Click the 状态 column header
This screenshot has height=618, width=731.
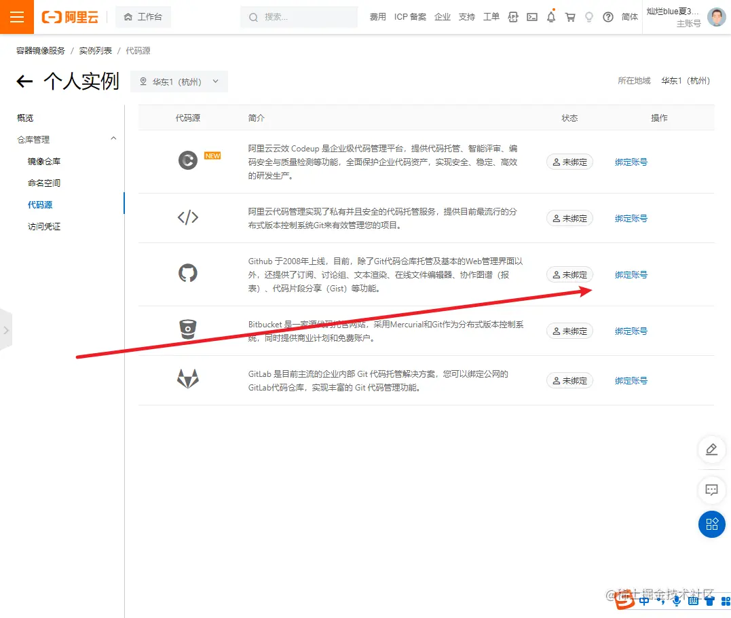pos(569,118)
